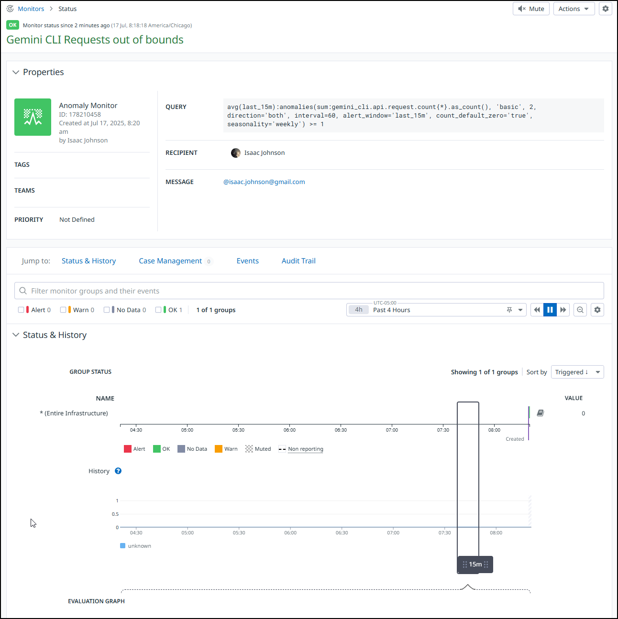This screenshot has width=618, height=619.
Task: Click the OK green legend swatch
Action: [157, 449]
